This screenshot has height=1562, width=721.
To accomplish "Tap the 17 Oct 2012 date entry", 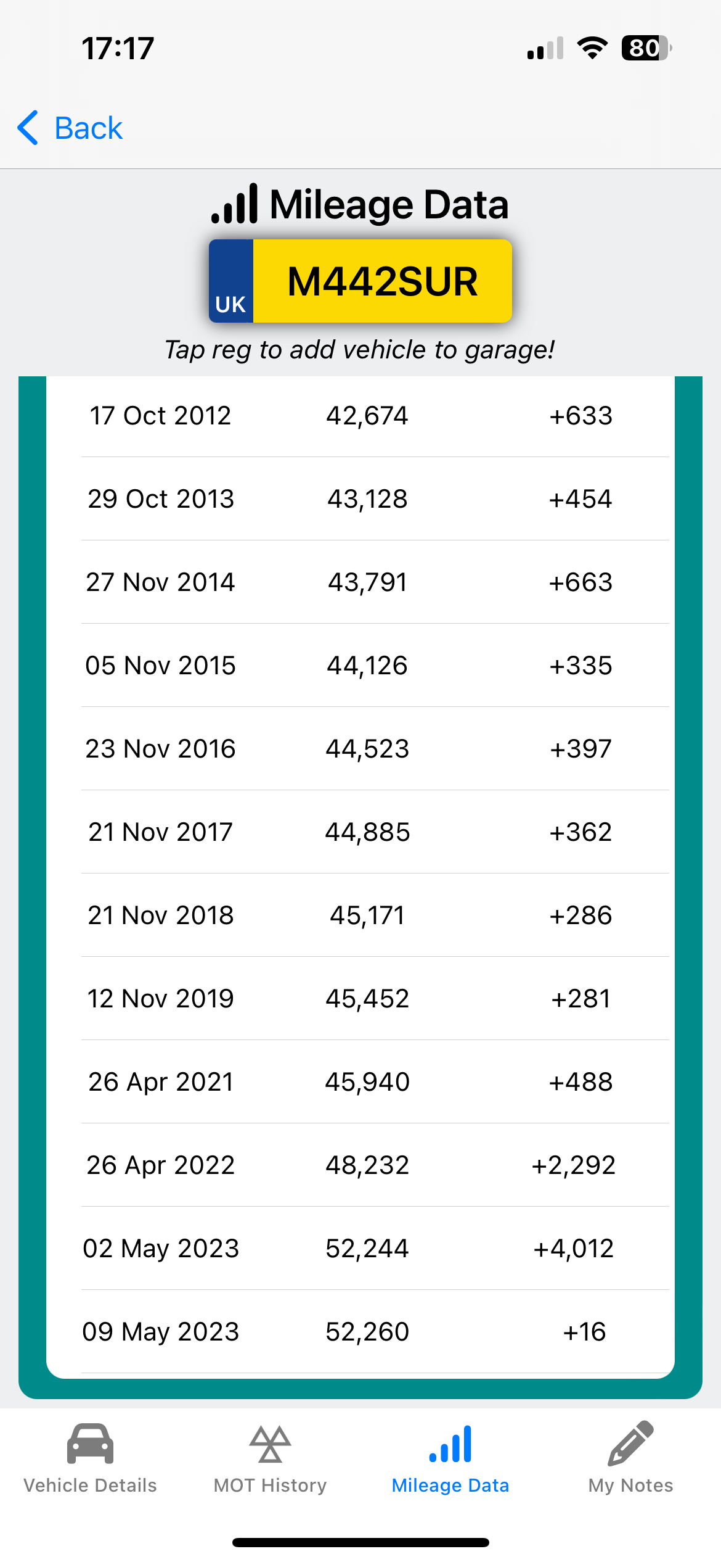I will point(160,416).
